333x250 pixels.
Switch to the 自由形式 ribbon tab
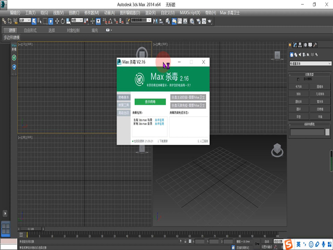click(30, 30)
